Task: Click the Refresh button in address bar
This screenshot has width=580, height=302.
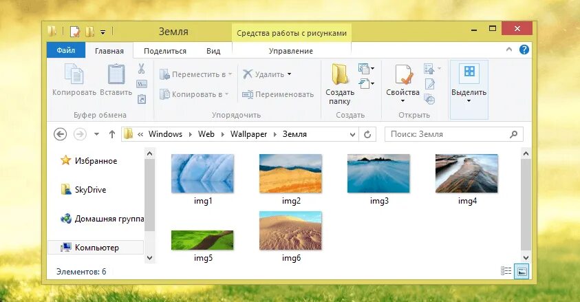Action: 367,134
